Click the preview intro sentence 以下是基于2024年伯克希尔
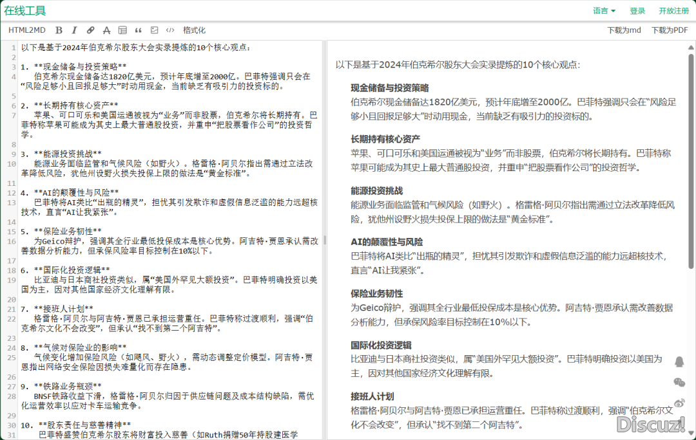This screenshot has width=696, height=440. [x=458, y=65]
